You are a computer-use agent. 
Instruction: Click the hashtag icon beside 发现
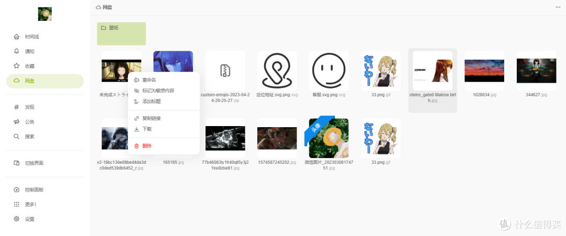pos(16,107)
